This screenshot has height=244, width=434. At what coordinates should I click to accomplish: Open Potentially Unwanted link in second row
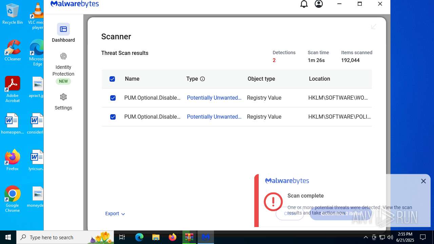pos(214,117)
